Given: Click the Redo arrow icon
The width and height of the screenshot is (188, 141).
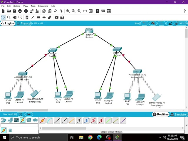Looking at the screenshot, I should (61, 11).
